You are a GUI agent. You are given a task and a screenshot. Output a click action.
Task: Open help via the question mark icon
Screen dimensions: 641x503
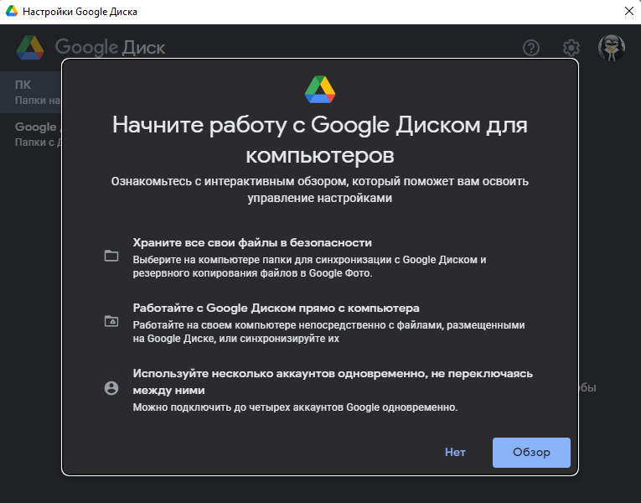click(531, 48)
